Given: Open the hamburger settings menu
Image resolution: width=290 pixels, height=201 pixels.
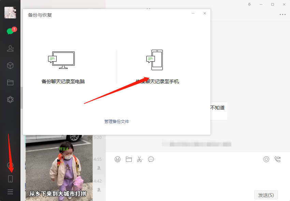Looking at the screenshot, I should [10, 192].
